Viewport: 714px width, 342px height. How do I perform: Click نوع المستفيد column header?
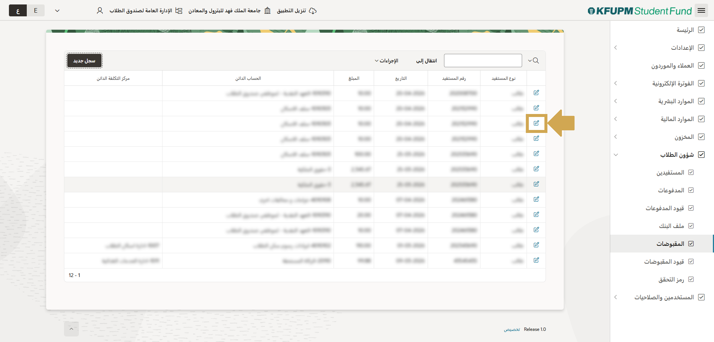click(504, 78)
